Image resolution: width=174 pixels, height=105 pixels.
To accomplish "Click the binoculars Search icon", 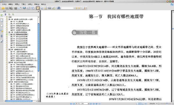I will tap(59, 8).
